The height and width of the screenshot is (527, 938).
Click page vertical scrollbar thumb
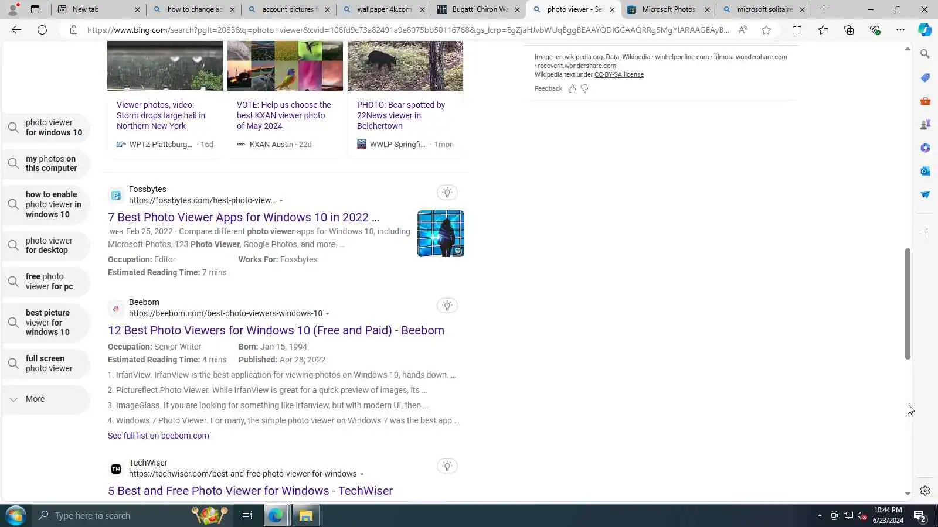coord(908,304)
